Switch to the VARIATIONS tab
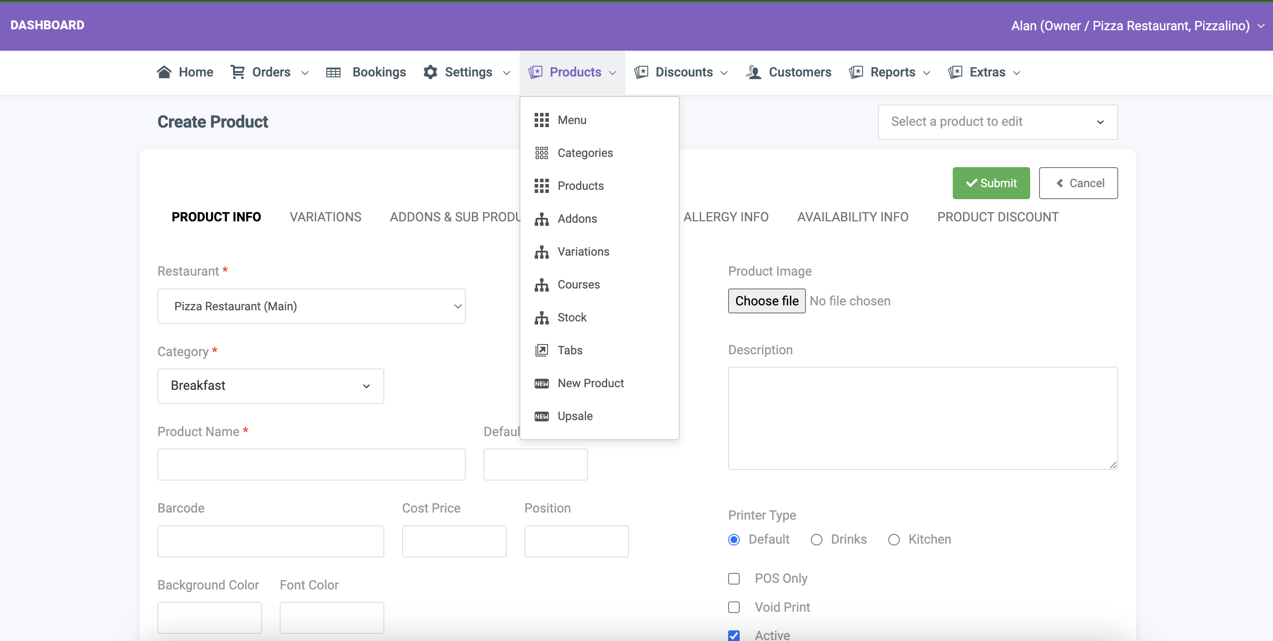Viewport: 1273px width, 641px height. click(x=326, y=216)
